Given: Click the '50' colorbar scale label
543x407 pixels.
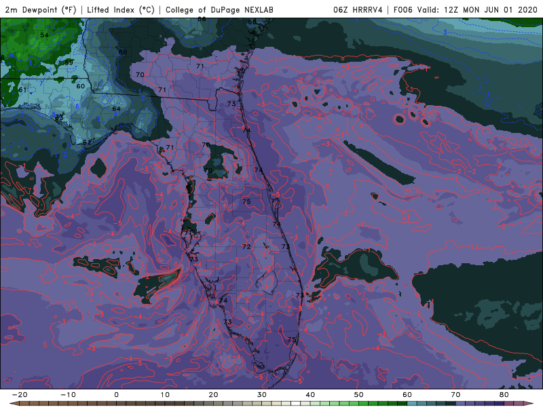Looking at the screenshot, I should click(359, 395).
